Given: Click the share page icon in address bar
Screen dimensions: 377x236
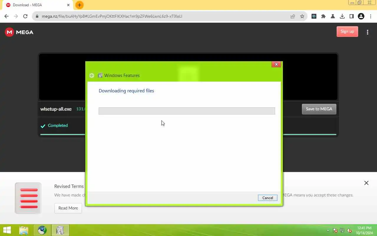Looking at the screenshot, I should tap(293, 16).
